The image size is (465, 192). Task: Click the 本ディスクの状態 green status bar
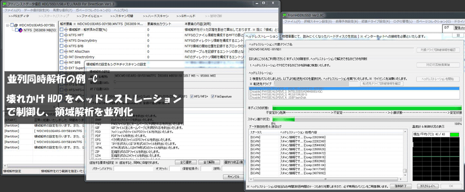point(367,108)
